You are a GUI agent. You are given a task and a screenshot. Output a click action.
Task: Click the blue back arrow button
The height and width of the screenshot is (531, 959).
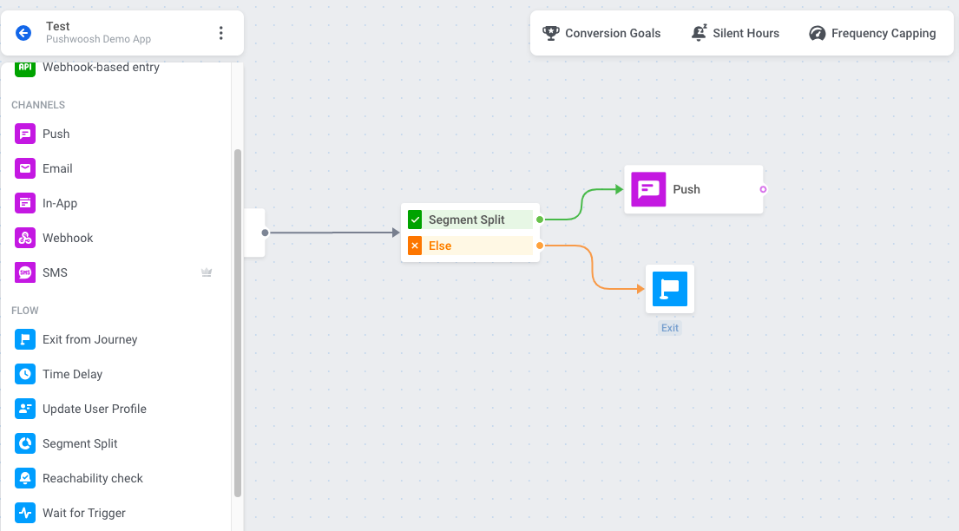[x=23, y=33]
